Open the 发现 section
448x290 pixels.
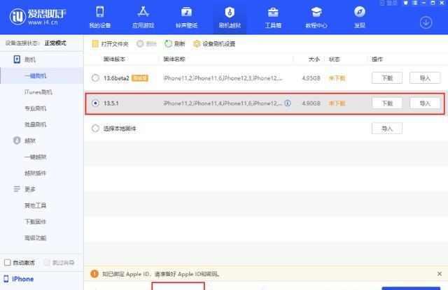coord(359,17)
